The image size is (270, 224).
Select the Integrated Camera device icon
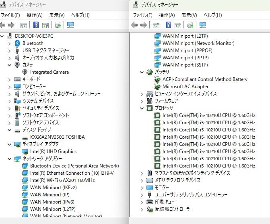pos(25,72)
